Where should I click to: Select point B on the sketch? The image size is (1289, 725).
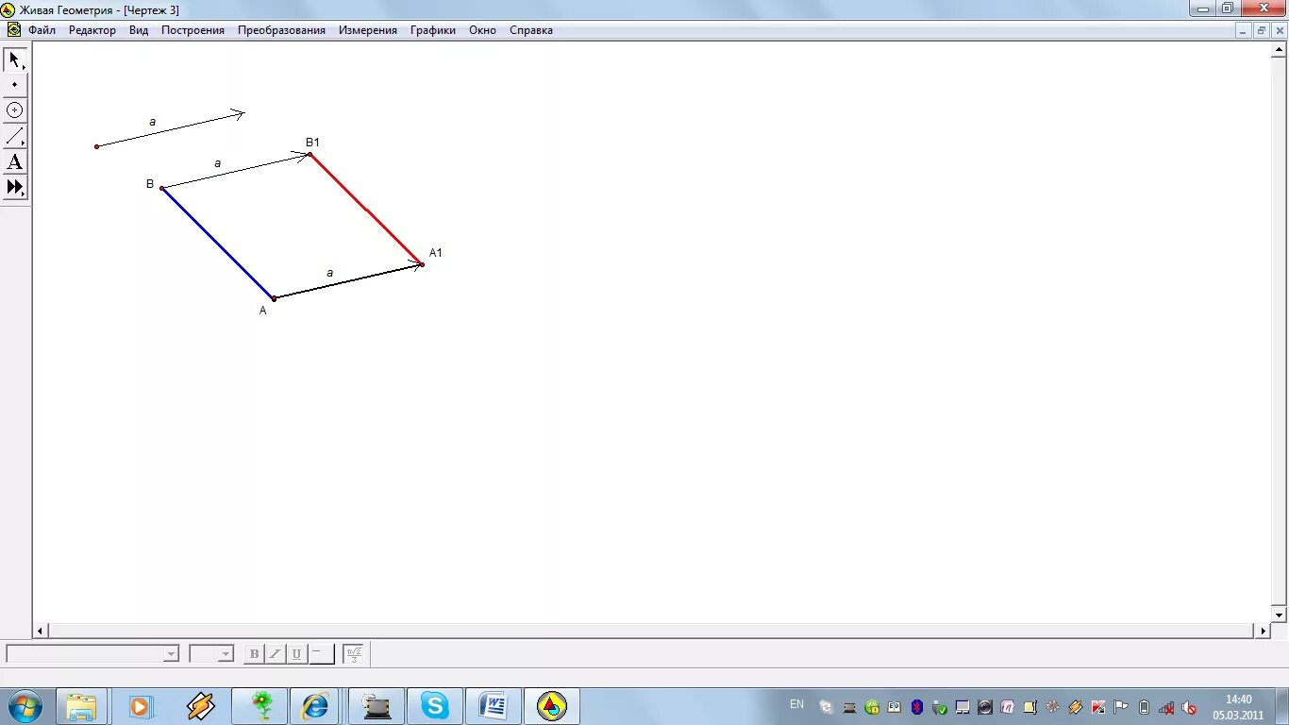tap(162, 188)
